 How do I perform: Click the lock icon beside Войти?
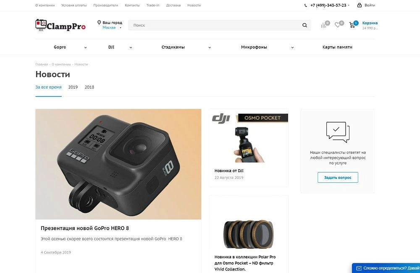(x=360, y=5)
